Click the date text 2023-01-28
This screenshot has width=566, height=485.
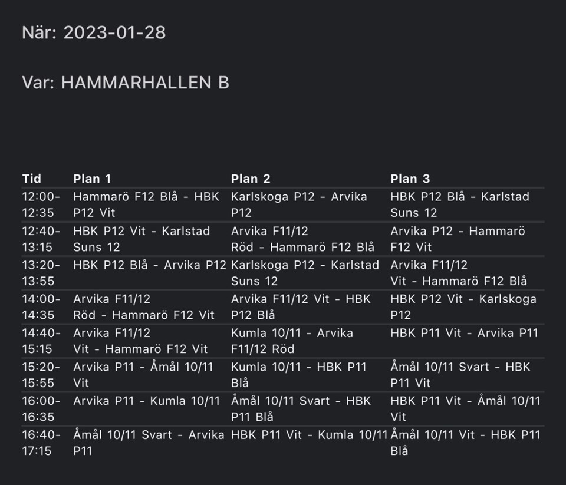(x=114, y=32)
